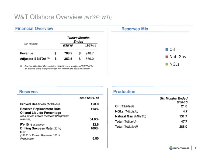Select the 'Financial Overview' heading
This screenshot has height=162, width=209.
[x=34, y=28]
